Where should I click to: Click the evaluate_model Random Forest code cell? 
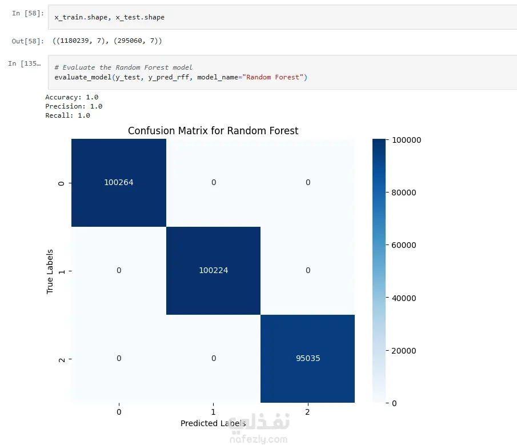pyautogui.click(x=282, y=72)
